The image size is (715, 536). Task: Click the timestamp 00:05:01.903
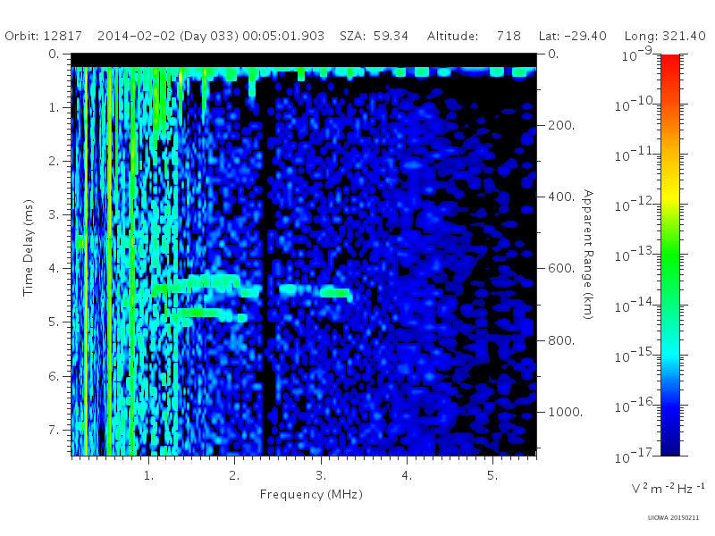pyautogui.click(x=283, y=36)
